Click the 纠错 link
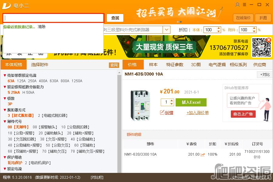Viewport: 273px width, 182px height. pyautogui.click(x=169, y=113)
